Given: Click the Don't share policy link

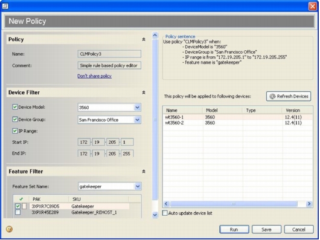Looking at the screenshot, I should pyautogui.click(x=94, y=76).
